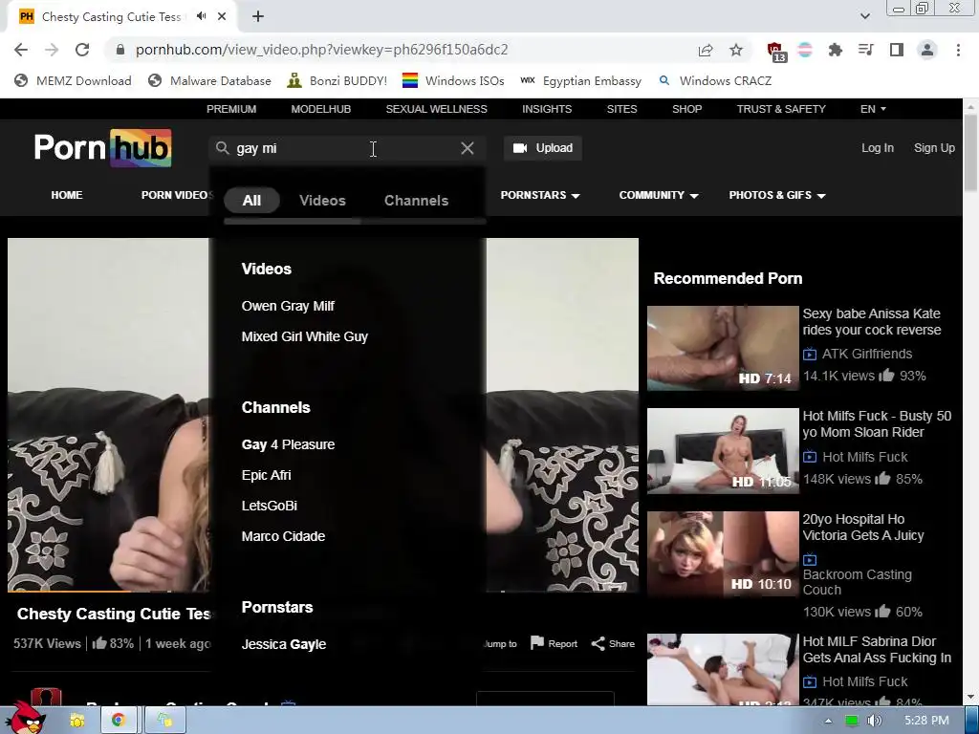Open the Malware Database bookmark
Viewport: 979px width, 734px height.
click(x=209, y=80)
